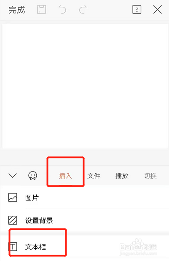
Task: Collapse the toolbar panel with the chevron
Action: click(x=13, y=175)
